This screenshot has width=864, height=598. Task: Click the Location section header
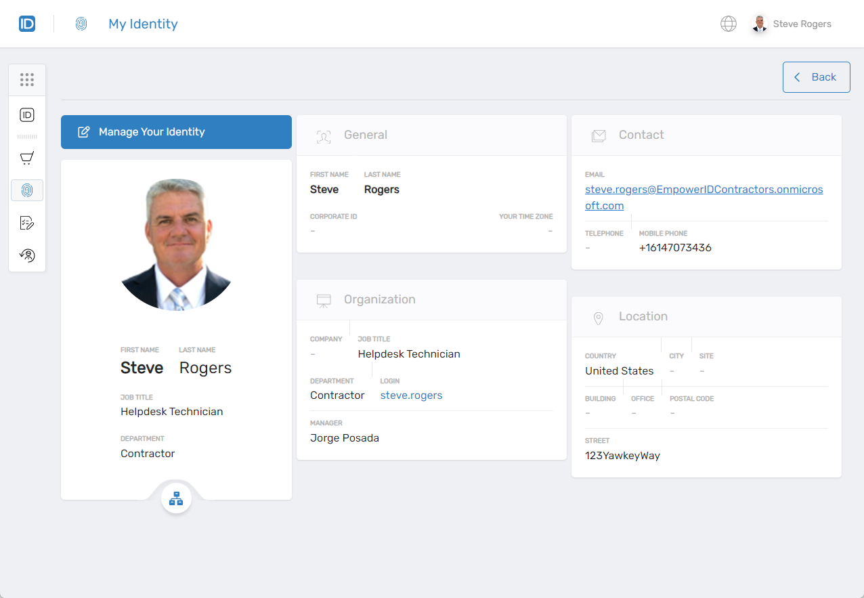pyautogui.click(x=643, y=317)
